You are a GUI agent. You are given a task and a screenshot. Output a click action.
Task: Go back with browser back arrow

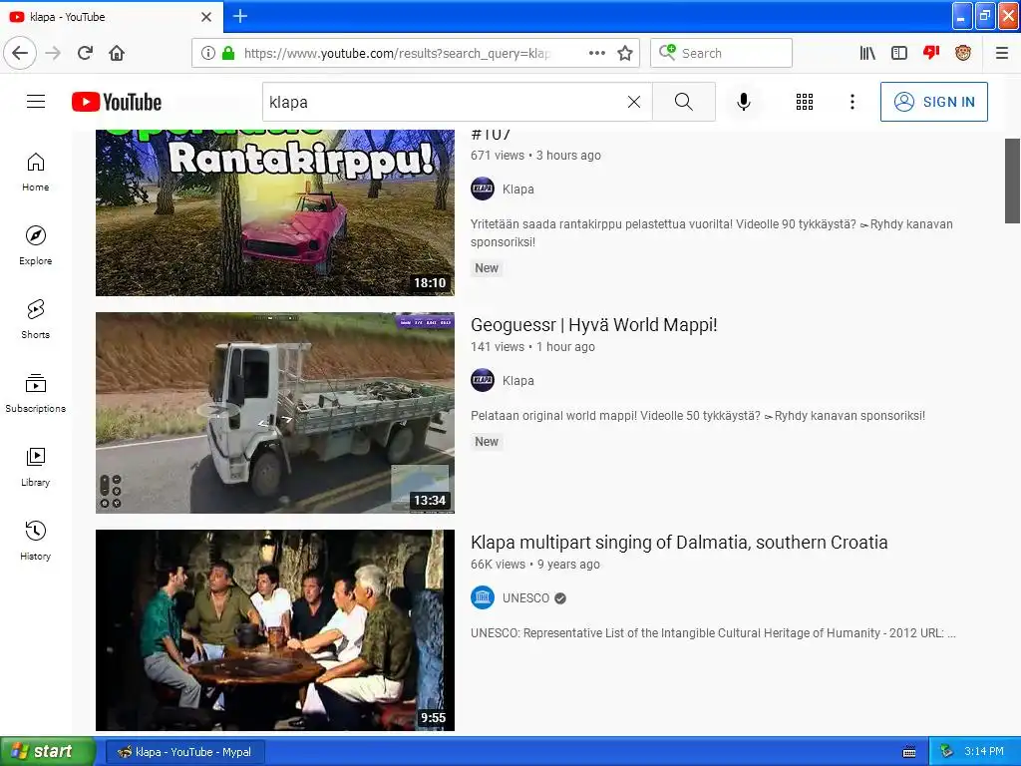click(x=20, y=53)
